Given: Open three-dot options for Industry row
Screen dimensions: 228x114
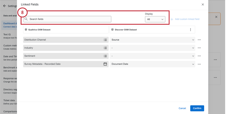Looking at the screenshot, I should [199, 48].
